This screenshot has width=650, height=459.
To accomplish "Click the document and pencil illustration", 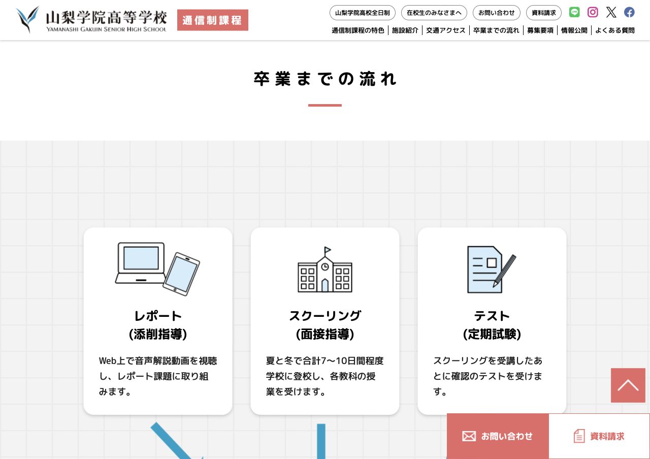I will click(492, 269).
